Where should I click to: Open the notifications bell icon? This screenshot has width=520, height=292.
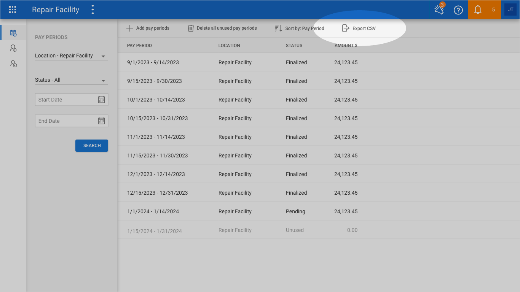[x=478, y=10]
